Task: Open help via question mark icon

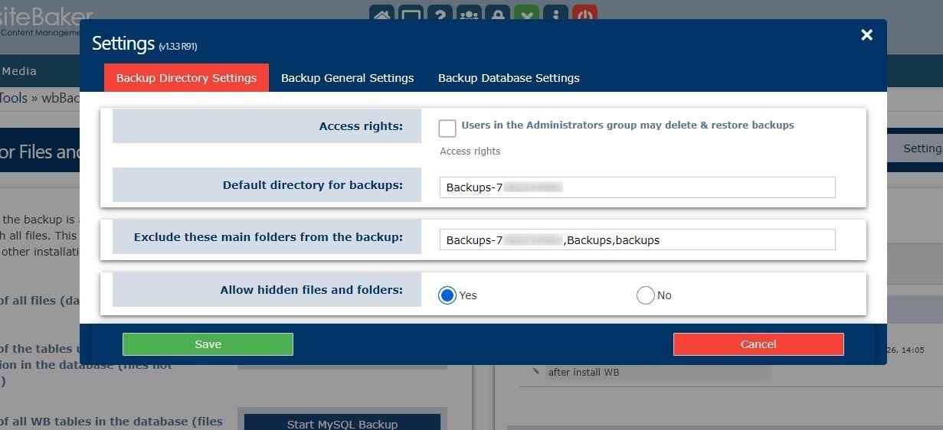Action: pyautogui.click(x=440, y=14)
